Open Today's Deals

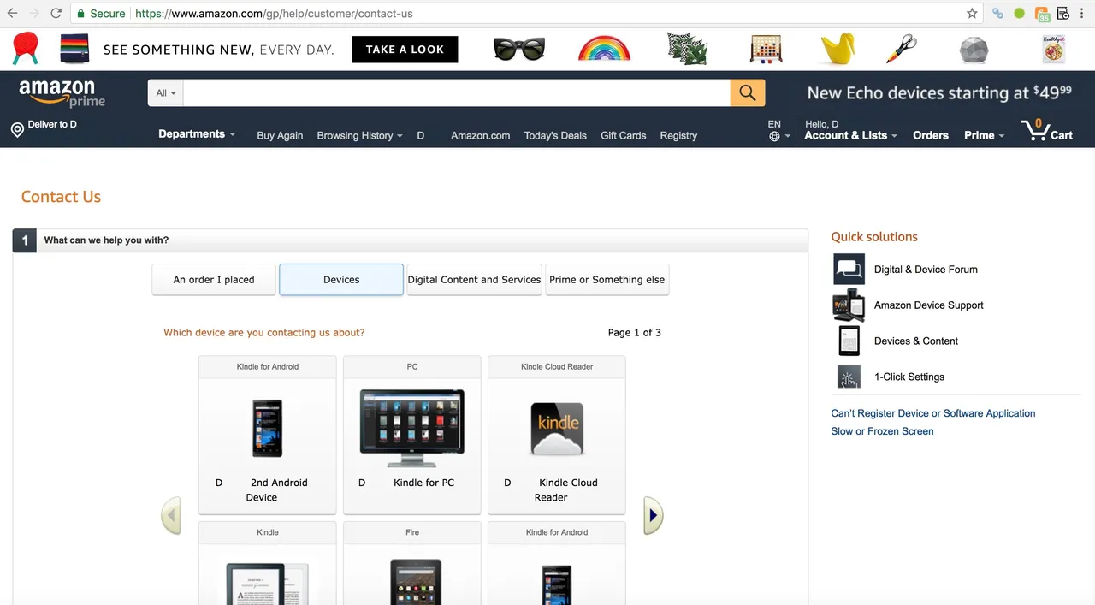pos(555,136)
